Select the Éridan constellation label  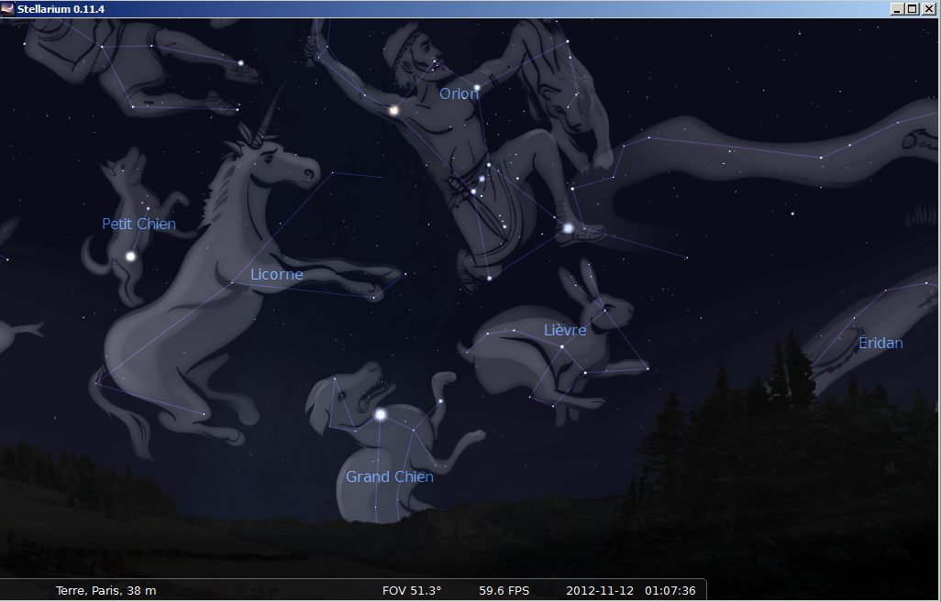click(880, 343)
